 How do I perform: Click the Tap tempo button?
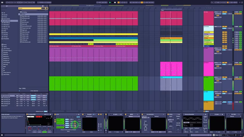7,3
